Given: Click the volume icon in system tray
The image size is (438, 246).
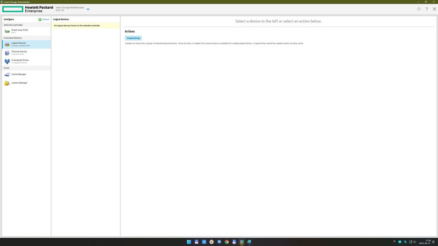Looking at the screenshot, I should click(414, 242).
